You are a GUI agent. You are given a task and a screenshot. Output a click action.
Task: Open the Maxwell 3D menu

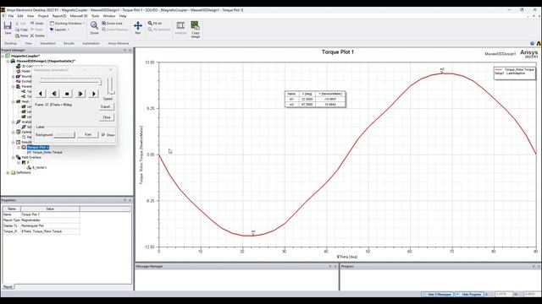79,16
